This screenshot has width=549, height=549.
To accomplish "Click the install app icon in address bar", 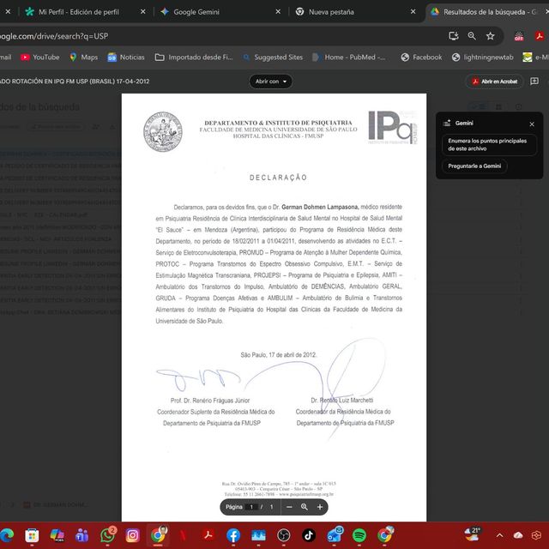I will [x=454, y=36].
